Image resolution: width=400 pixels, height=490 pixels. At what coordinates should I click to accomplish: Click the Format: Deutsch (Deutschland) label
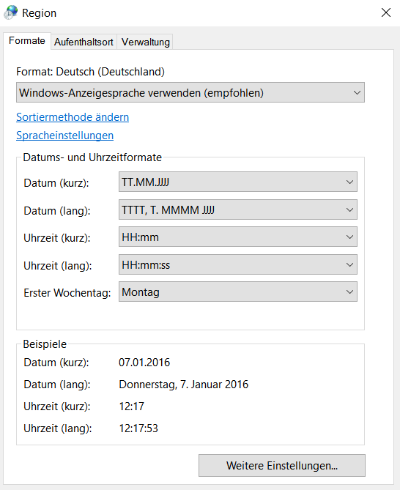tap(90, 72)
